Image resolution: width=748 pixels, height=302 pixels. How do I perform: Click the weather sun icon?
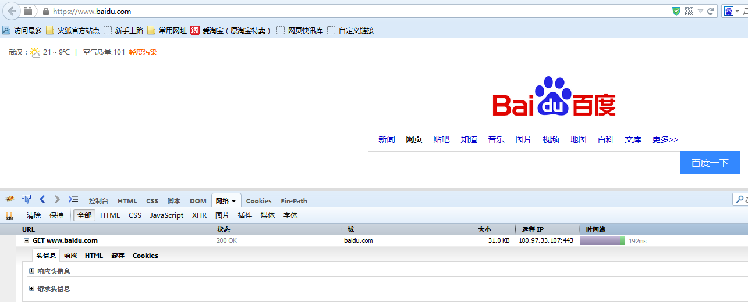coord(35,52)
